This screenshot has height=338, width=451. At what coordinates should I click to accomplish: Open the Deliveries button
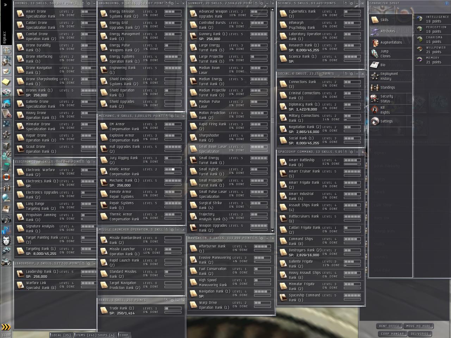[x=420, y=334]
